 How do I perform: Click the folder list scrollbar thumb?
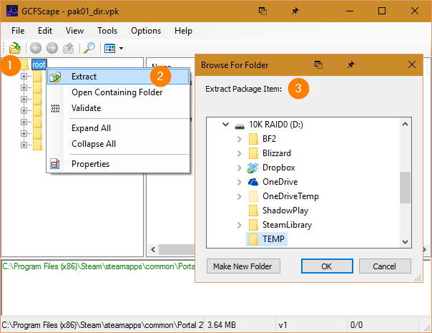click(405, 188)
